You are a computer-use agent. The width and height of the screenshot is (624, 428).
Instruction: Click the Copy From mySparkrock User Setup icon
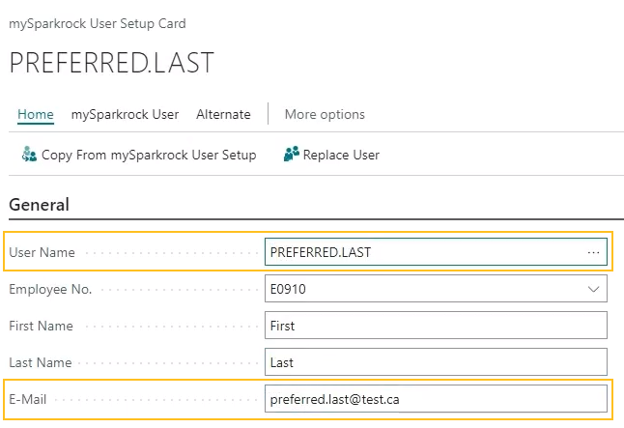point(29,155)
